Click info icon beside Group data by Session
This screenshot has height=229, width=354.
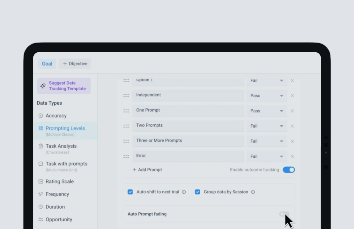[x=253, y=192]
